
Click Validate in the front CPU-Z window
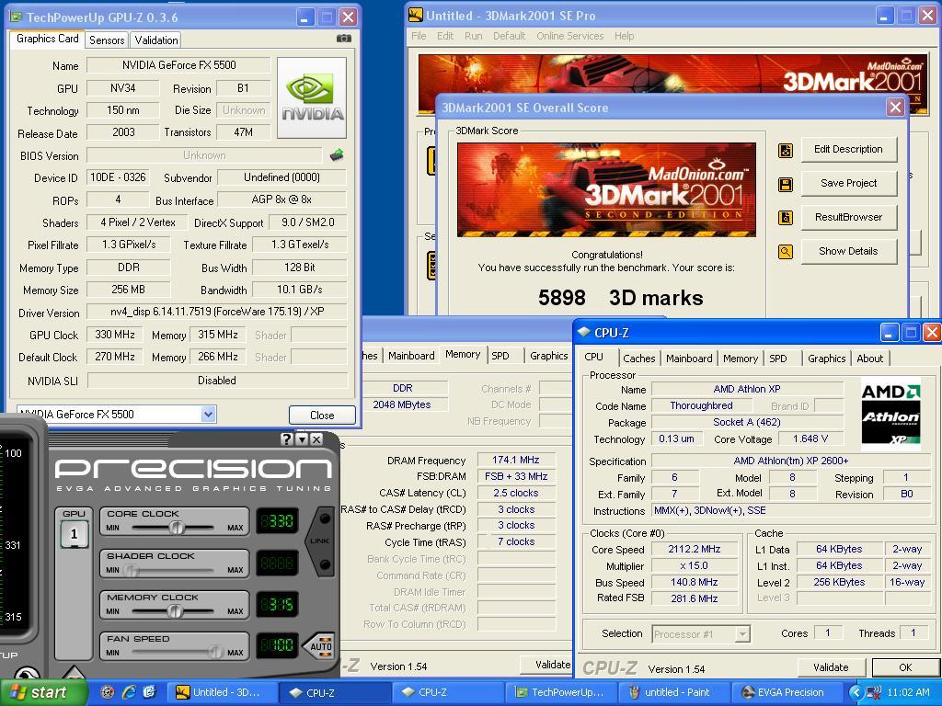coord(831,667)
